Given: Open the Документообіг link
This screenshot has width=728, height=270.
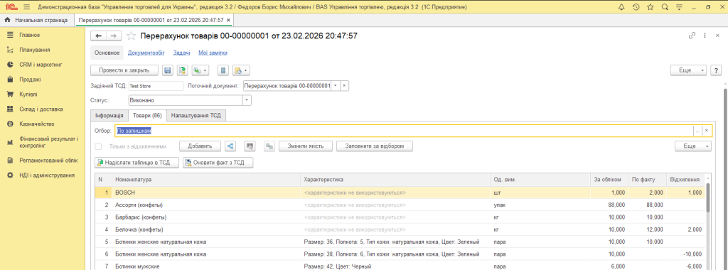Looking at the screenshot, I should pyautogui.click(x=146, y=53).
